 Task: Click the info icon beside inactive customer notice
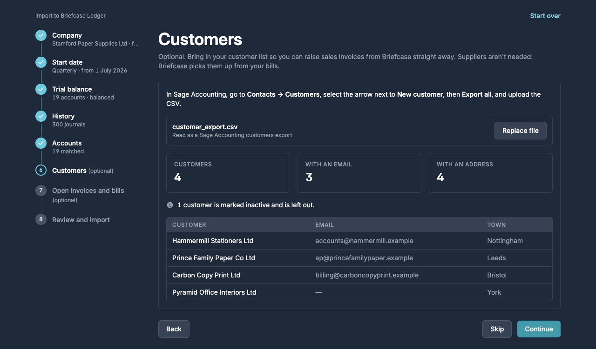170,205
